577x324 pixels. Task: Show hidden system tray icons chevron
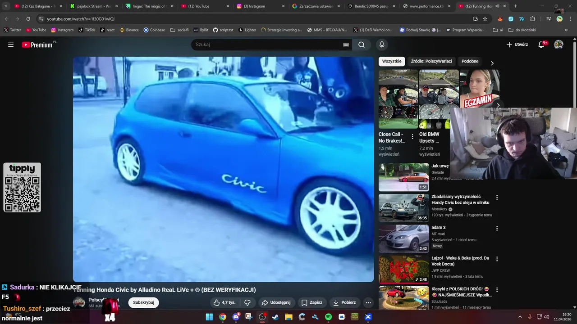520,317
